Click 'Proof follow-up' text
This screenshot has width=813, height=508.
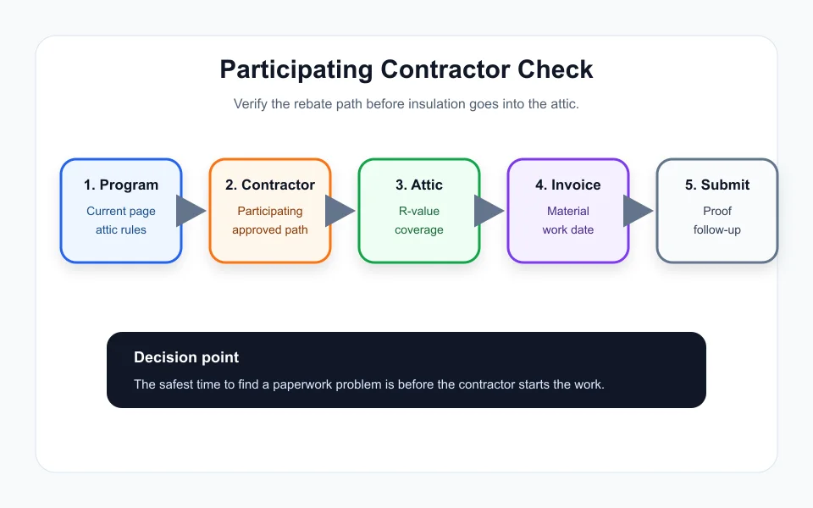717,220
